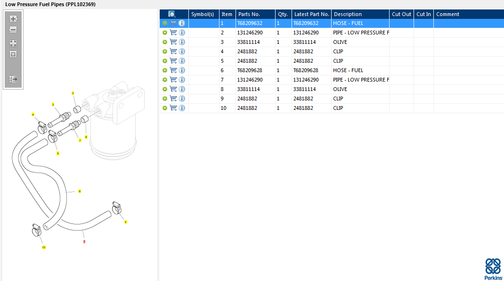Image resolution: width=504 pixels, height=281 pixels.
Task: Click the Low Pressure Fuel Pipes title
Action: click(50, 4)
